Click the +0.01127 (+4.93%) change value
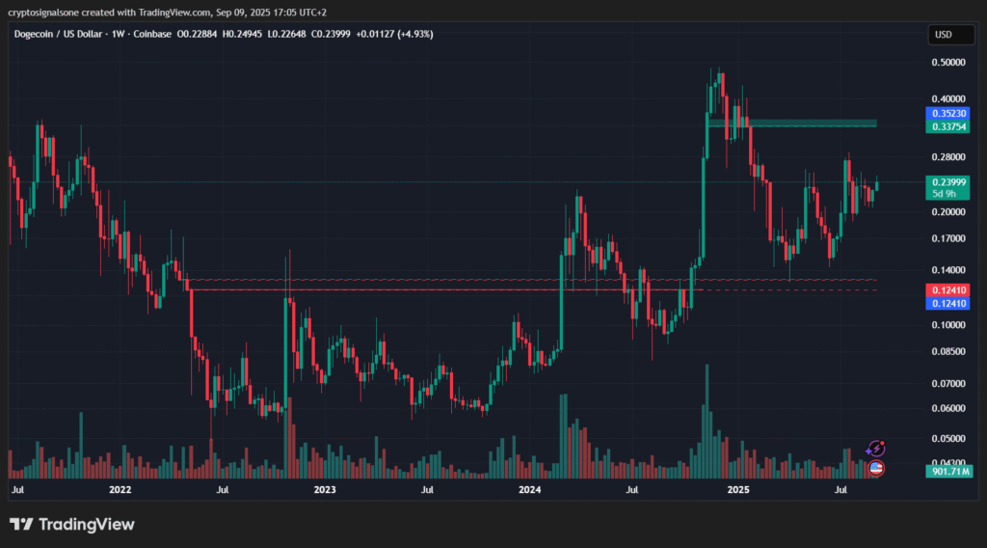987x548 pixels. 394,34
